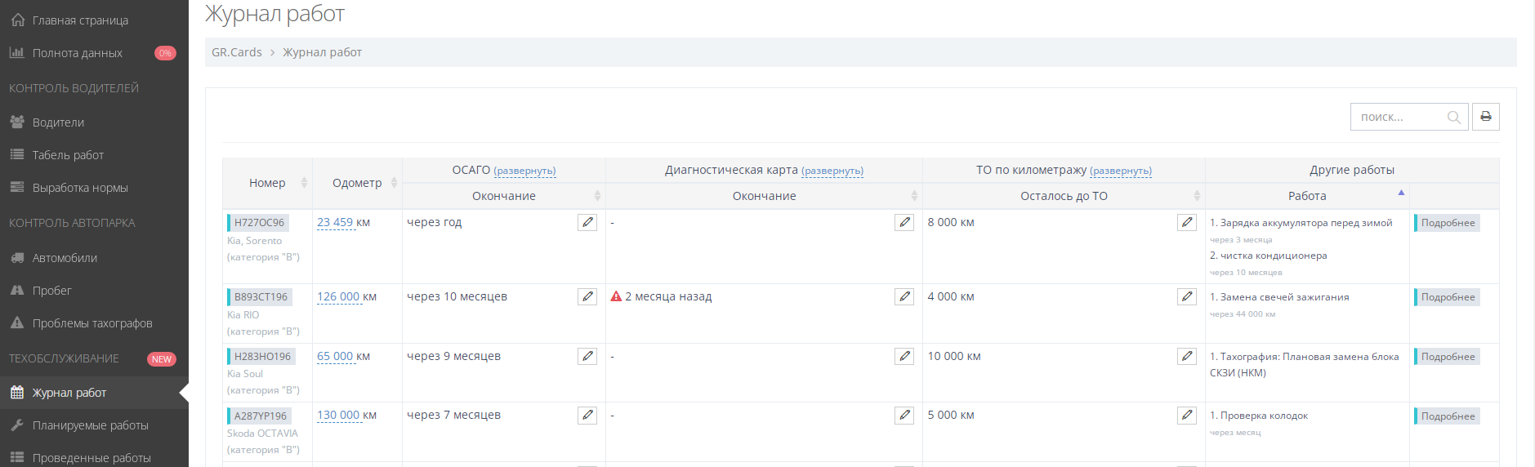Click the search magnifier icon
This screenshot has height=467, width=1535.
click(1453, 118)
